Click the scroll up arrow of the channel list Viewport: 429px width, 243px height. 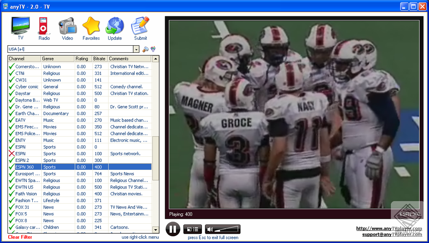(x=155, y=59)
